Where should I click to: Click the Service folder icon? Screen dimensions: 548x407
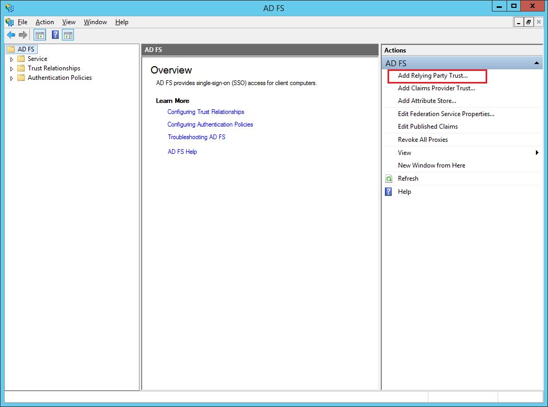click(x=21, y=58)
